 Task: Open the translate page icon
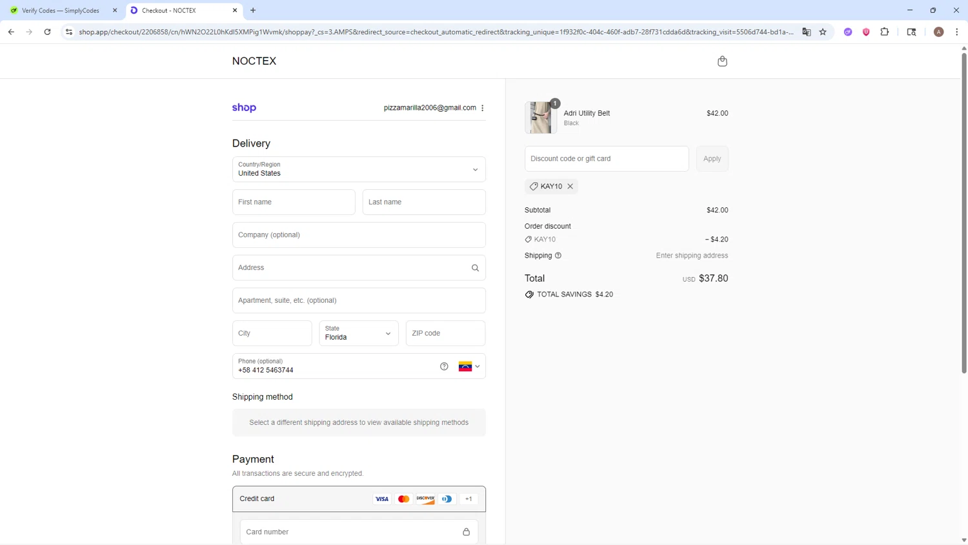point(807,32)
